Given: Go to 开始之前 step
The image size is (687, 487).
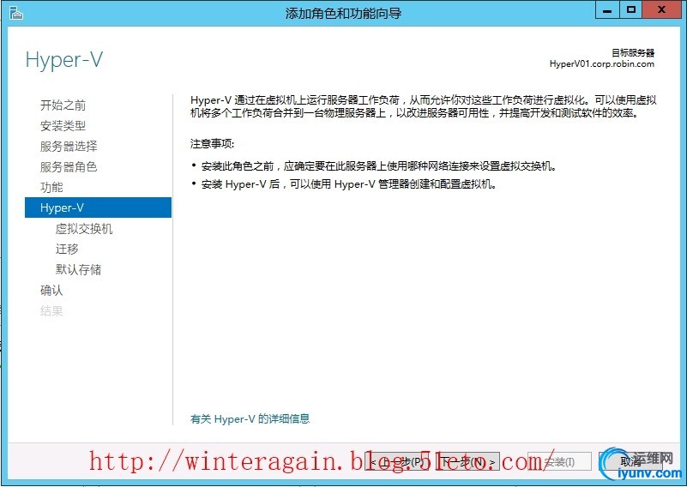Looking at the screenshot, I should click(63, 105).
